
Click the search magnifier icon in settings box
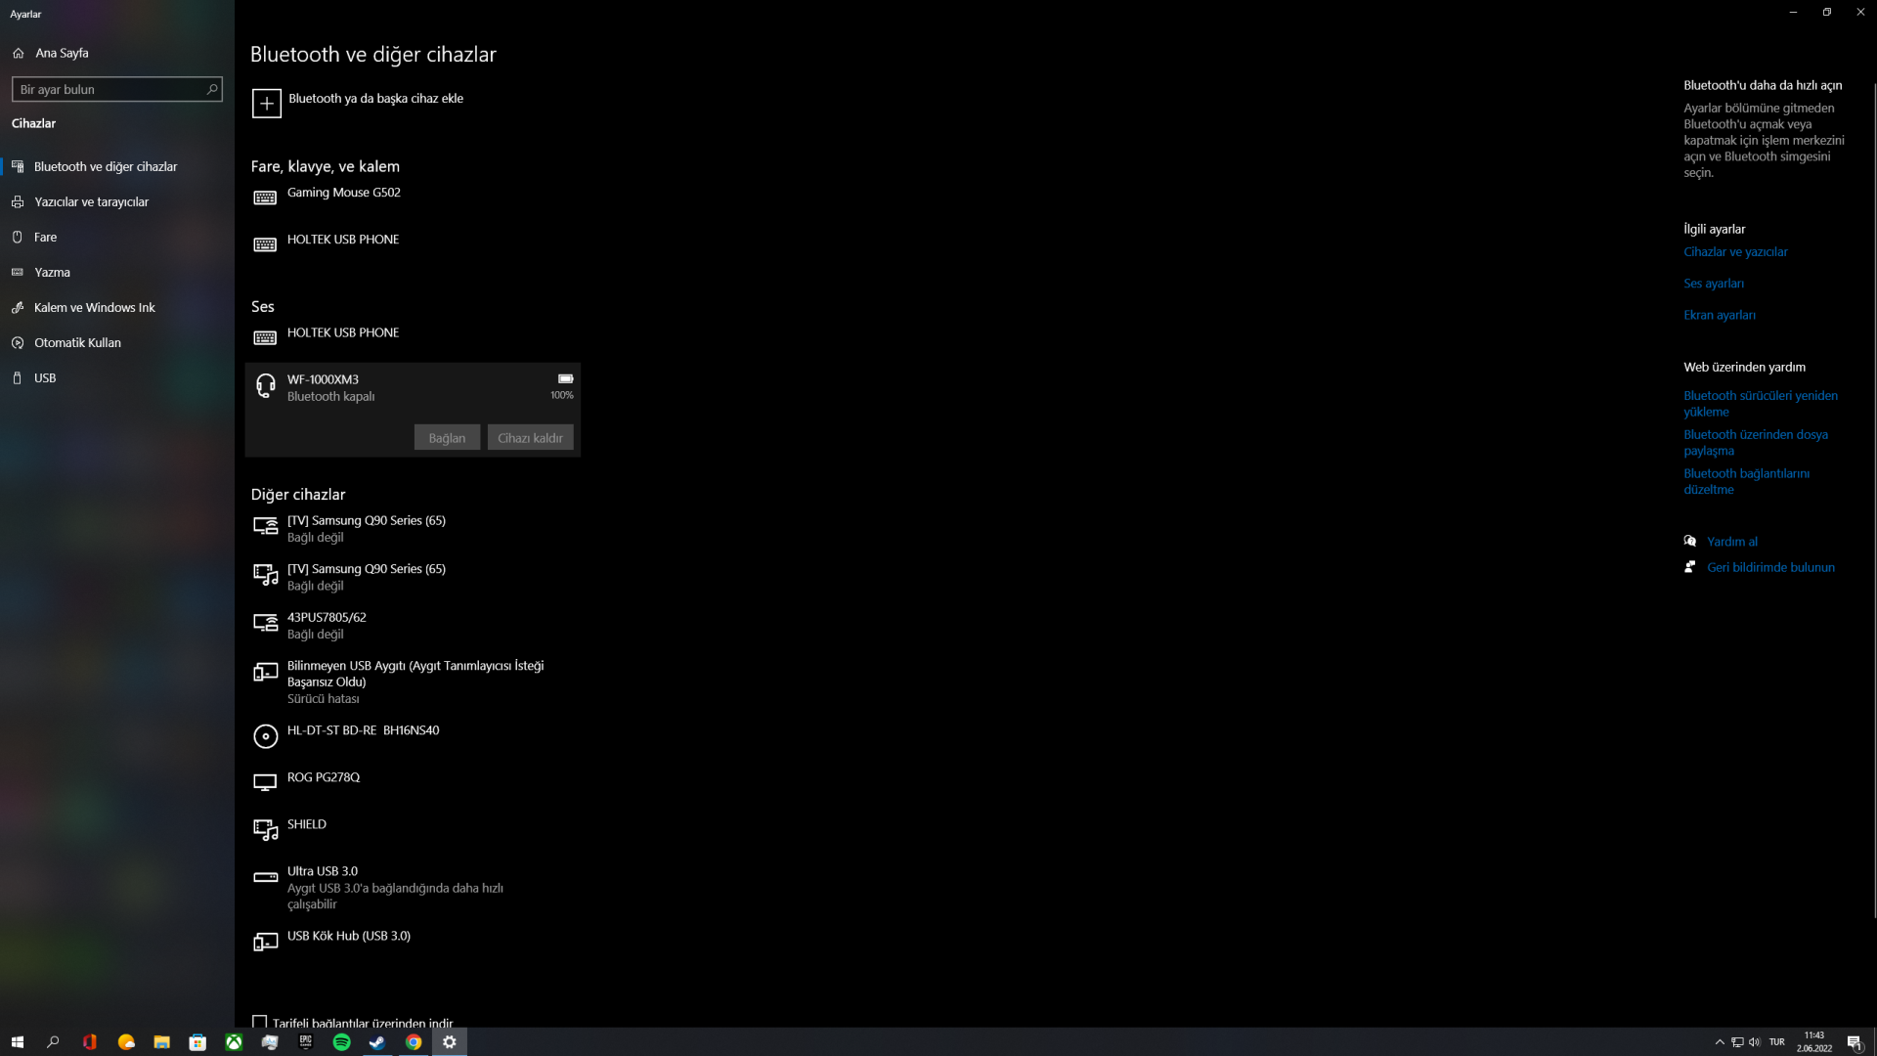pos(212,89)
